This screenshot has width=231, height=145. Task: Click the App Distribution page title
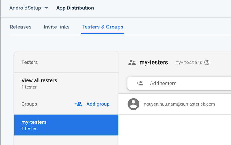(75, 8)
